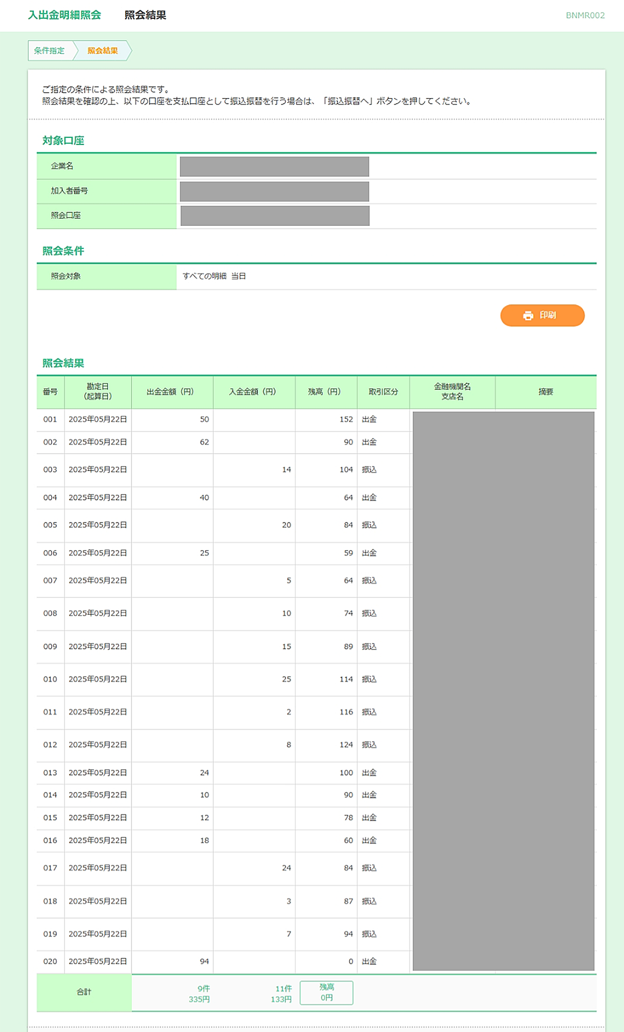This screenshot has height=1032, width=624.
Task: Select row number 003
Action: pyautogui.click(x=50, y=470)
